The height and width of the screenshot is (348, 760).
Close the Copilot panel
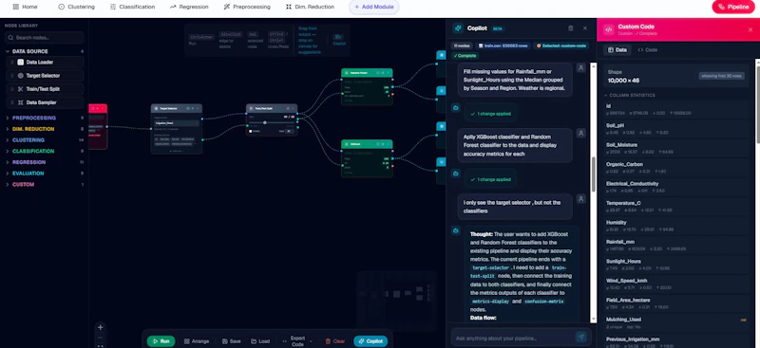coord(585,28)
